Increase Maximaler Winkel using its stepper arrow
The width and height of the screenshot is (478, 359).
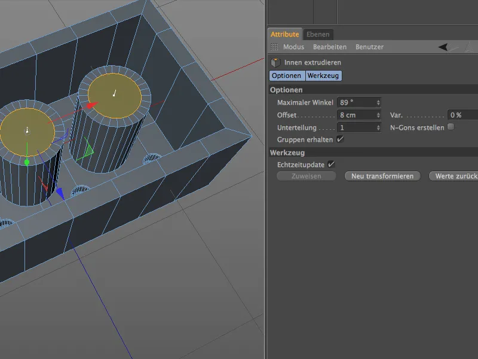pos(378,100)
